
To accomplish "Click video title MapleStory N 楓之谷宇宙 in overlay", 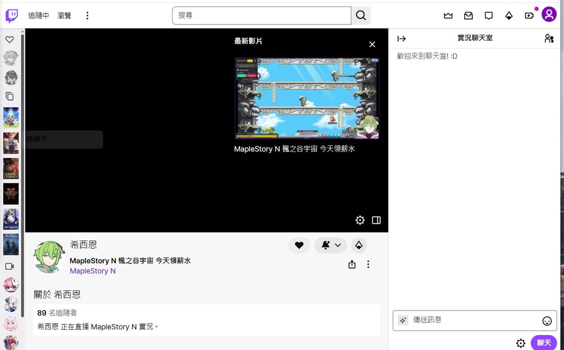I will tap(294, 149).
